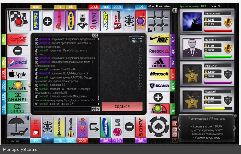Open Night_Angel player avatar
The height and width of the screenshot is (154, 241).
click(x=192, y=22)
